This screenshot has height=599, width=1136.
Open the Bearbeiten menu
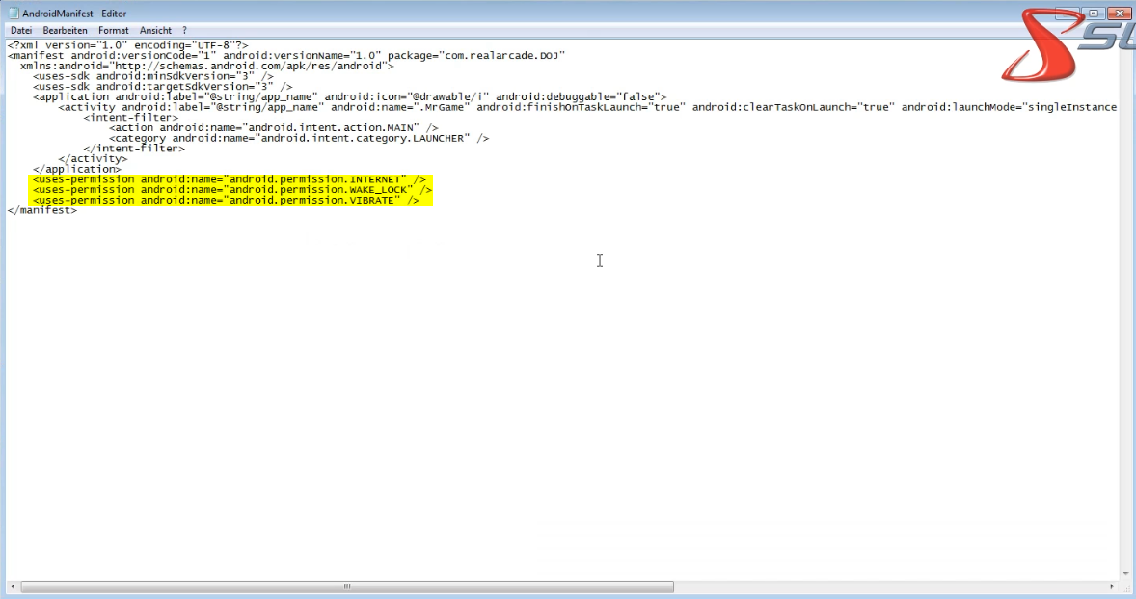[x=65, y=31]
